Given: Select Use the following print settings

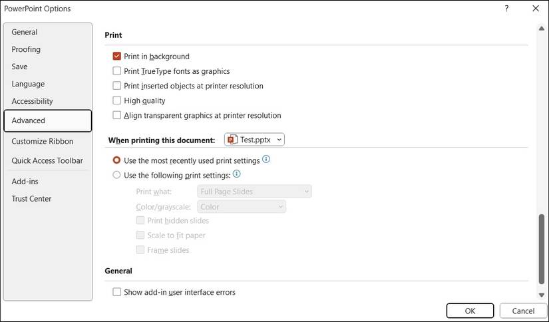Looking at the screenshot, I should 117,175.
